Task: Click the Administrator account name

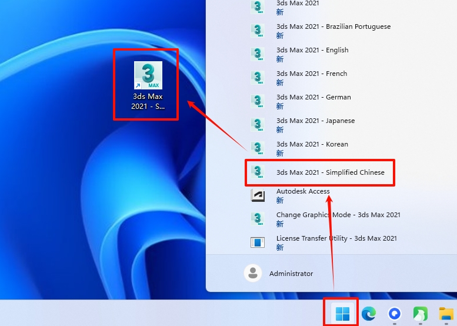Action: point(291,274)
